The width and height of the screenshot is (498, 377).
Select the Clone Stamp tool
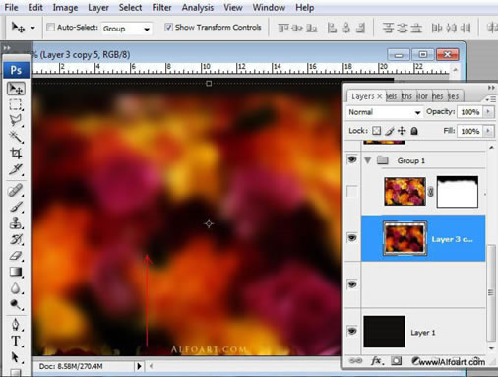pos(15,223)
